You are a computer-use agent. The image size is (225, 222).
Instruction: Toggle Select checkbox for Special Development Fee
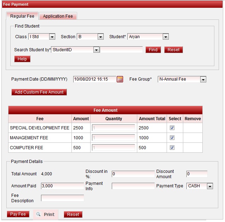(172, 128)
